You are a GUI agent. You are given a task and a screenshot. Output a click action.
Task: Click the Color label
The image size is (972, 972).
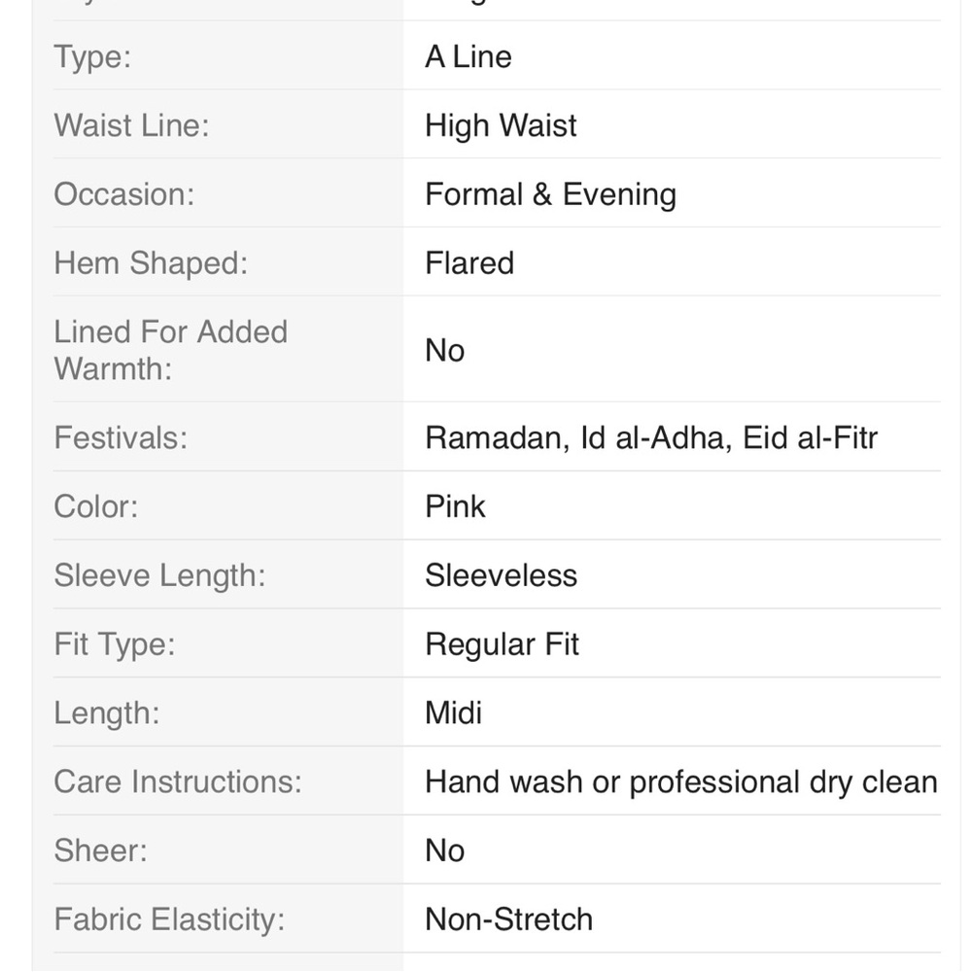tap(95, 506)
